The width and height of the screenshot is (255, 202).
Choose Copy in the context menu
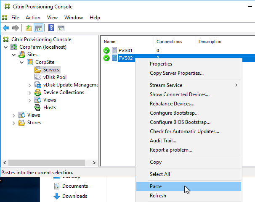[189, 162]
